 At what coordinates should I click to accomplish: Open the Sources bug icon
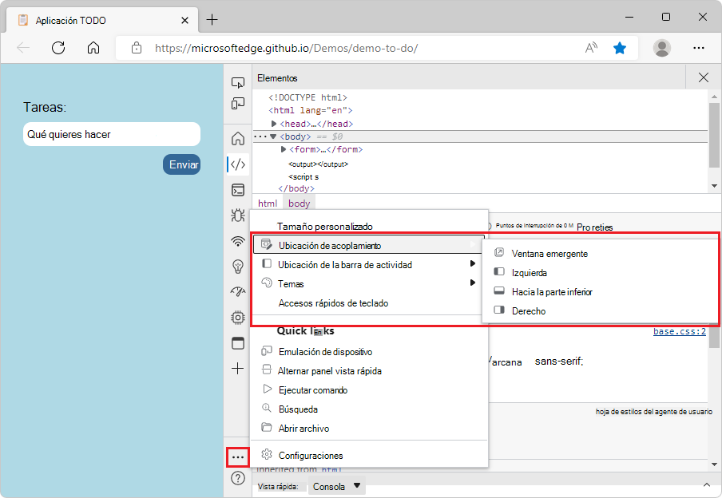[237, 215]
